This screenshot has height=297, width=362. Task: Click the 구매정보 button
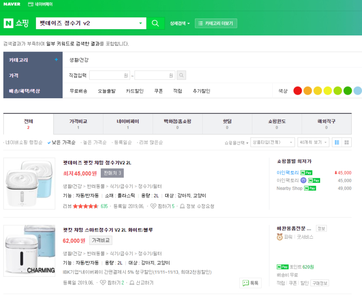tap(320, 283)
